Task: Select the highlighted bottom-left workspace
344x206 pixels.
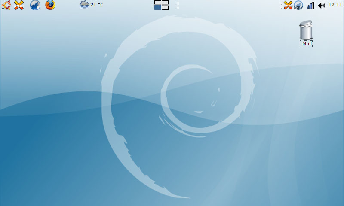Action: 158,7
